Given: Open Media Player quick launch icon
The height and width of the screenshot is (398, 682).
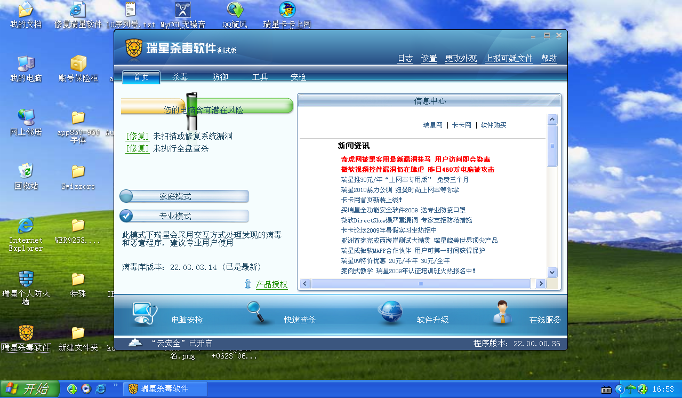Looking at the screenshot, I should tap(86, 389).
